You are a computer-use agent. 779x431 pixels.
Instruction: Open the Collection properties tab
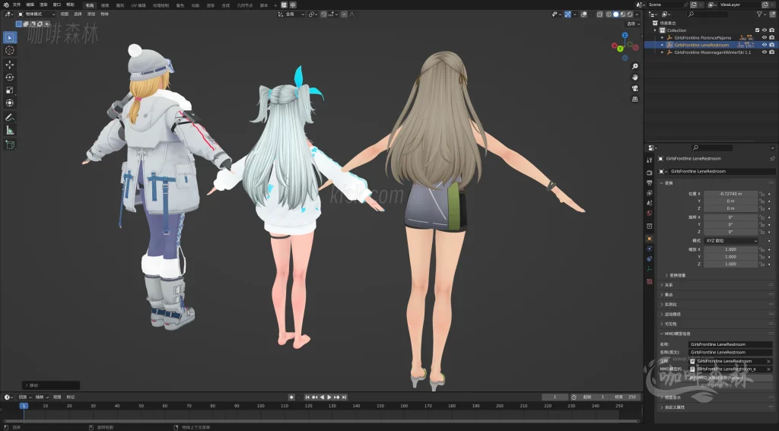(x=650, y=226)
